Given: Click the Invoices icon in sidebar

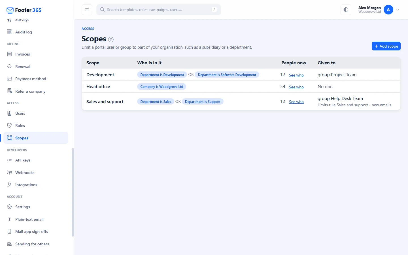Looking at the screenshot, I should 9,54.
